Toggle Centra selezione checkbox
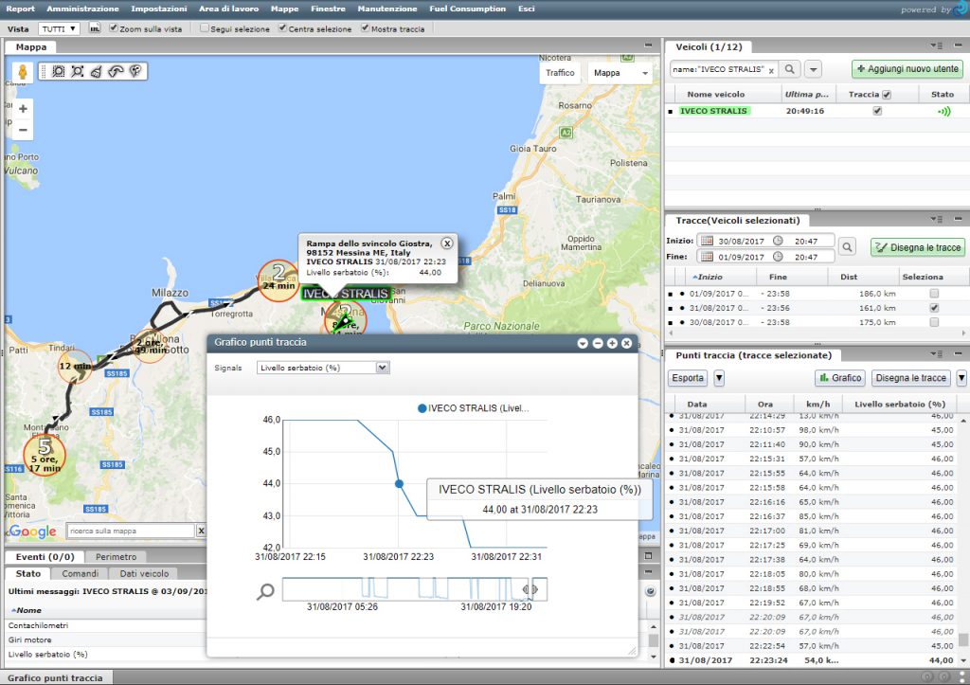 tap(282, 27)
